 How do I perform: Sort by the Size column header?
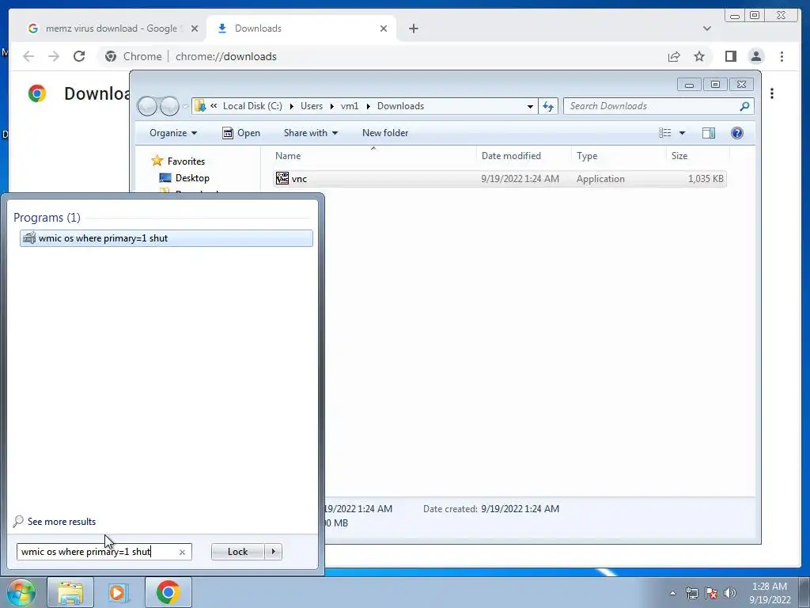(x=698, y=156)
